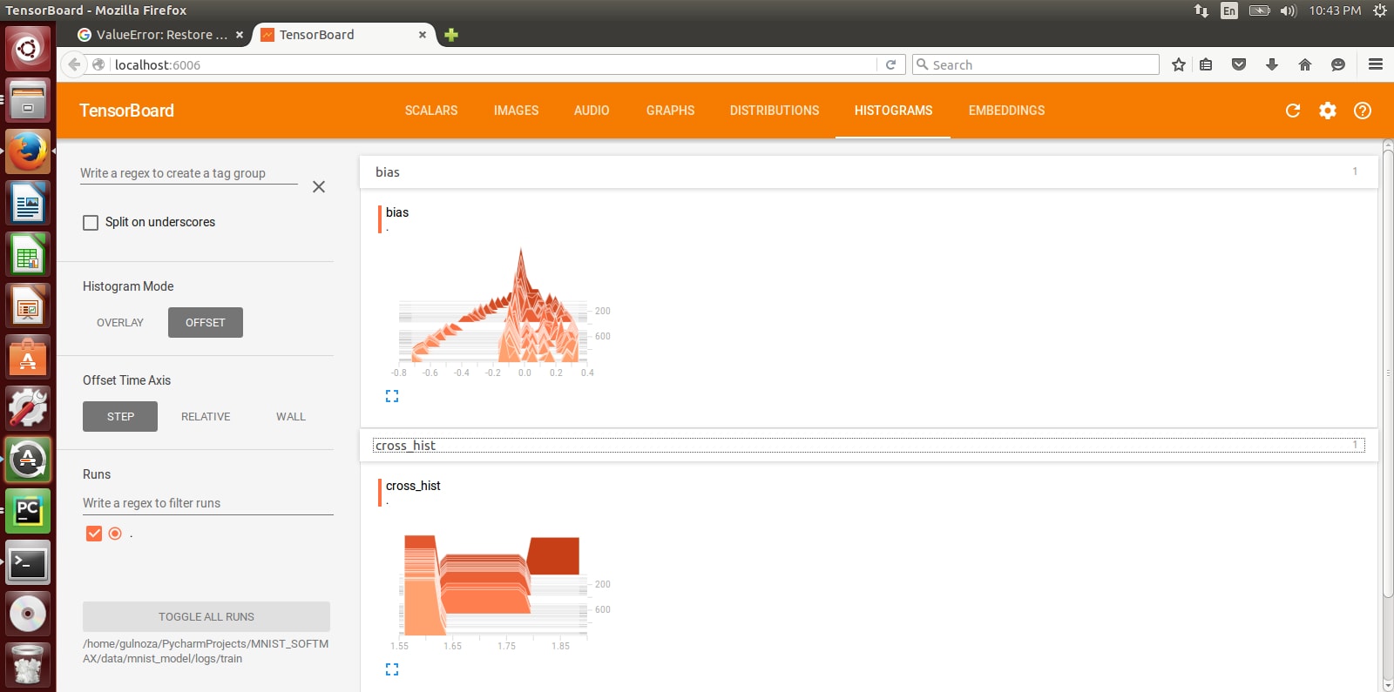Open TensorBoard settings gear
This screenshot has height=692, width=1394.
(x=1328, y=111)
